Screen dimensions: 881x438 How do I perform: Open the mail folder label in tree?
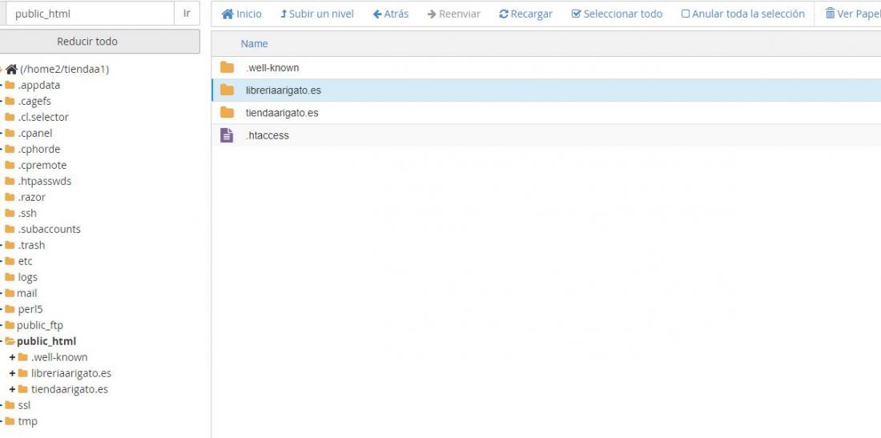(27, 293)
